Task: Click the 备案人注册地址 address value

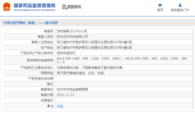Action: tap(94, 42)
